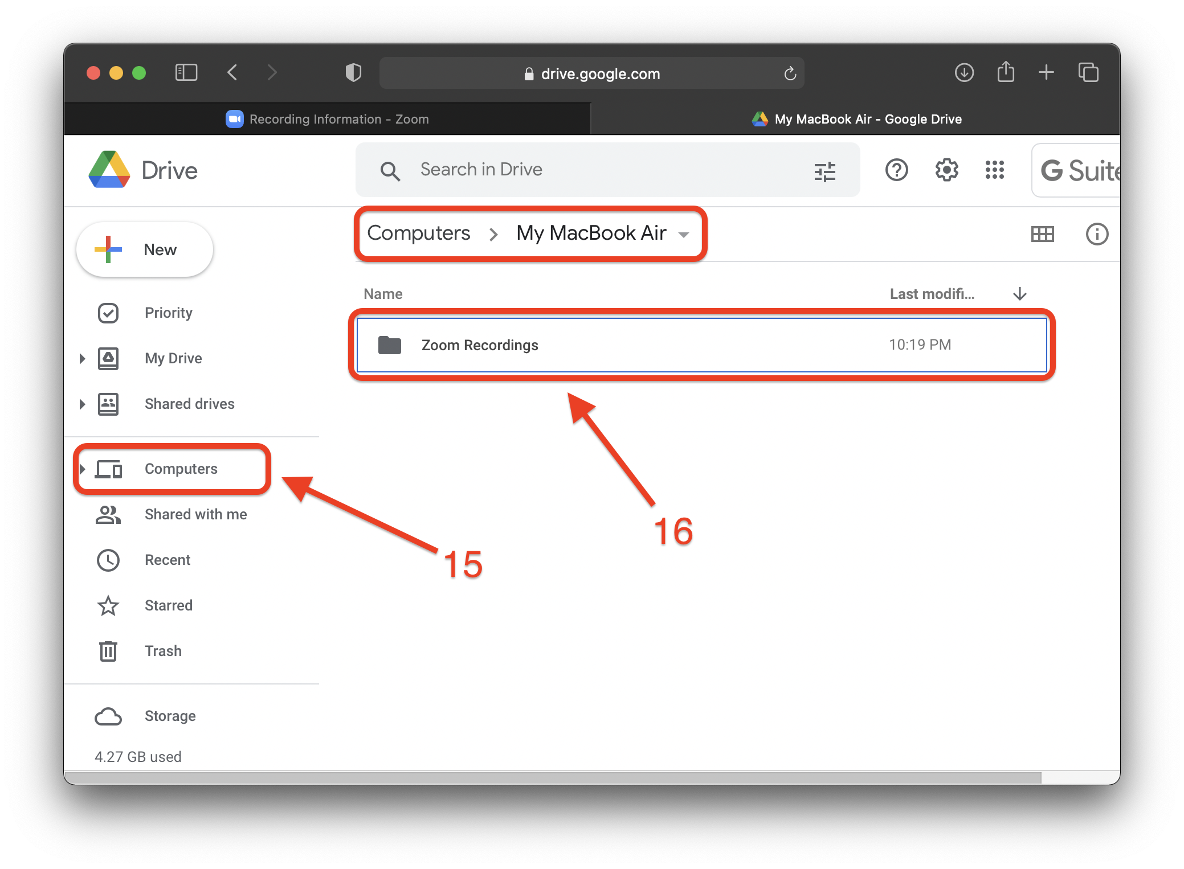Click the Zoom Recordings folder icon
Image resolution: width=1184 pixels, height=869 pixels.
390,345
